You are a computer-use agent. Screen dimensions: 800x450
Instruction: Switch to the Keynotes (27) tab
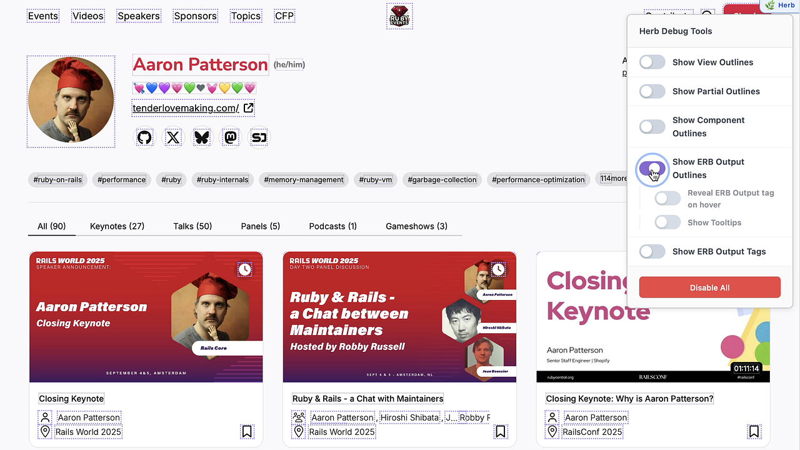[117, 226]
